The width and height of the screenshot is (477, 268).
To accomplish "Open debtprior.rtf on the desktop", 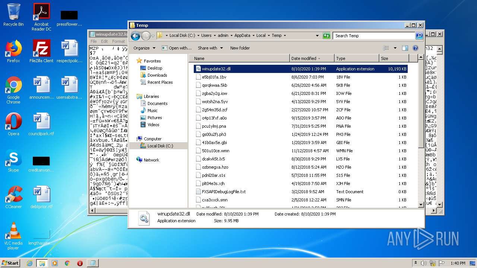I will click(41, 197).
